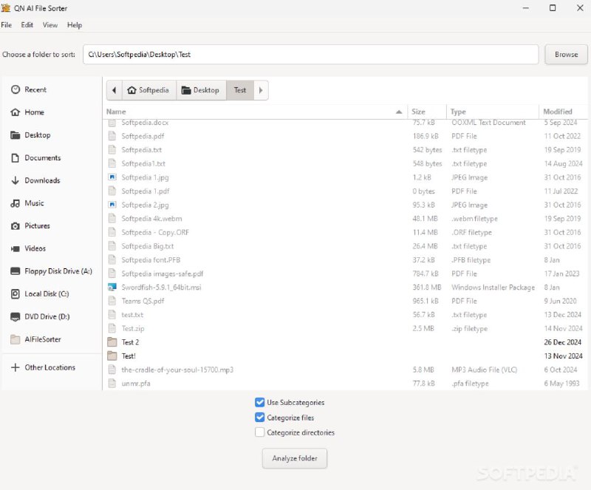Click the Windows Installer Package type cell

click(x=493, y=287)
